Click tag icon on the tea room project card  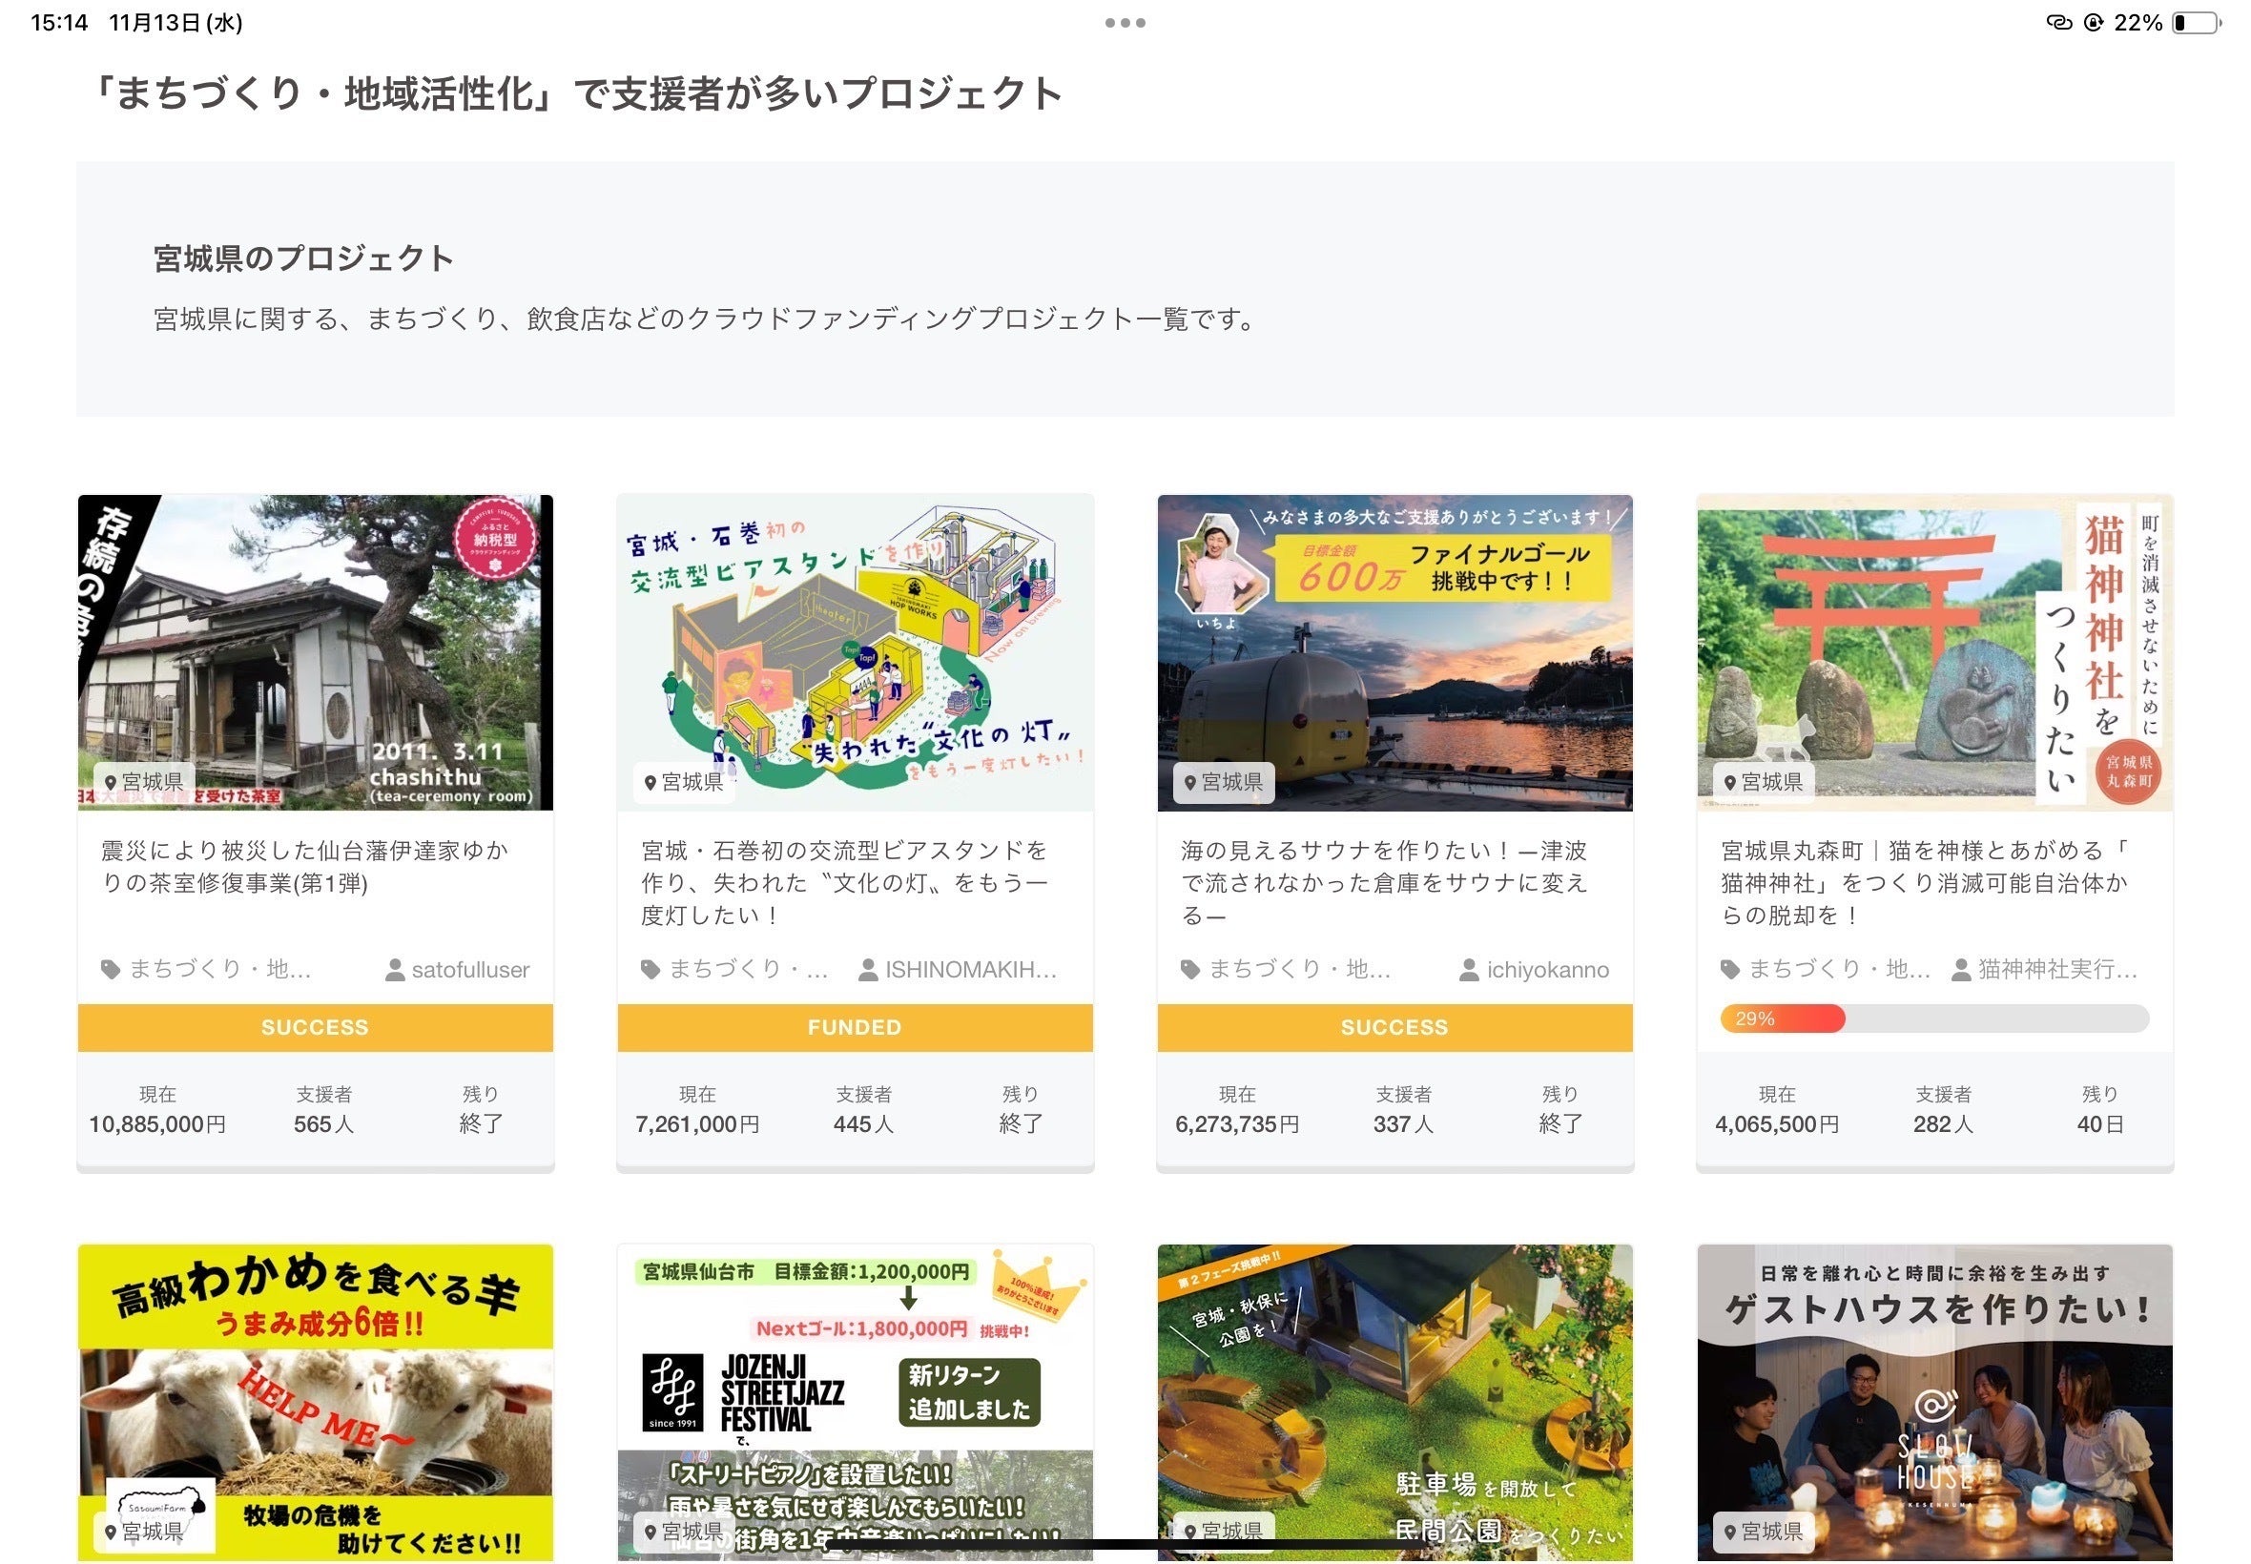point(111,969)
